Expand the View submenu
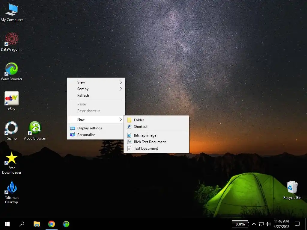The image size is (307, 230). point(96,82)
